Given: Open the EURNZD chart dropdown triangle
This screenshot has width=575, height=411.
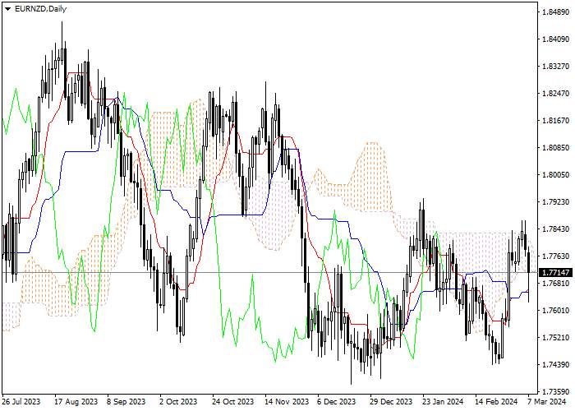Looking at the screenshot, I should pos(8,9).
